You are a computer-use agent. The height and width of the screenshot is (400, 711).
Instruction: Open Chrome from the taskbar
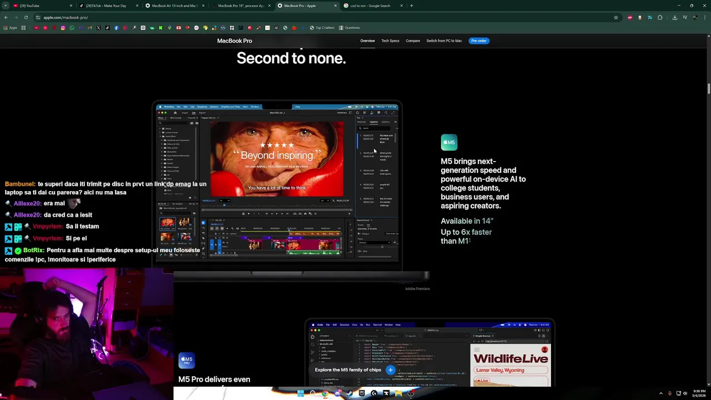[325, 393]
